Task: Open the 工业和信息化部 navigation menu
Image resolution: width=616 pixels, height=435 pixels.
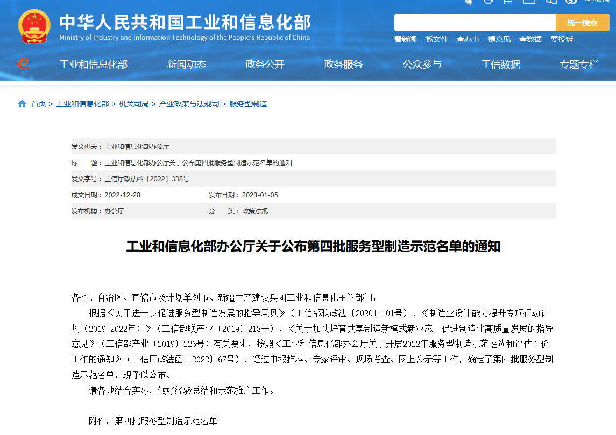Action: [x=94, y=65]
